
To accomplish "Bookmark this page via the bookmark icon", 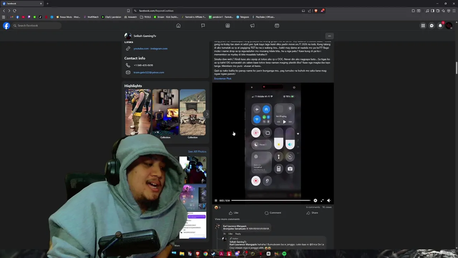I will (x=128, y=11).
